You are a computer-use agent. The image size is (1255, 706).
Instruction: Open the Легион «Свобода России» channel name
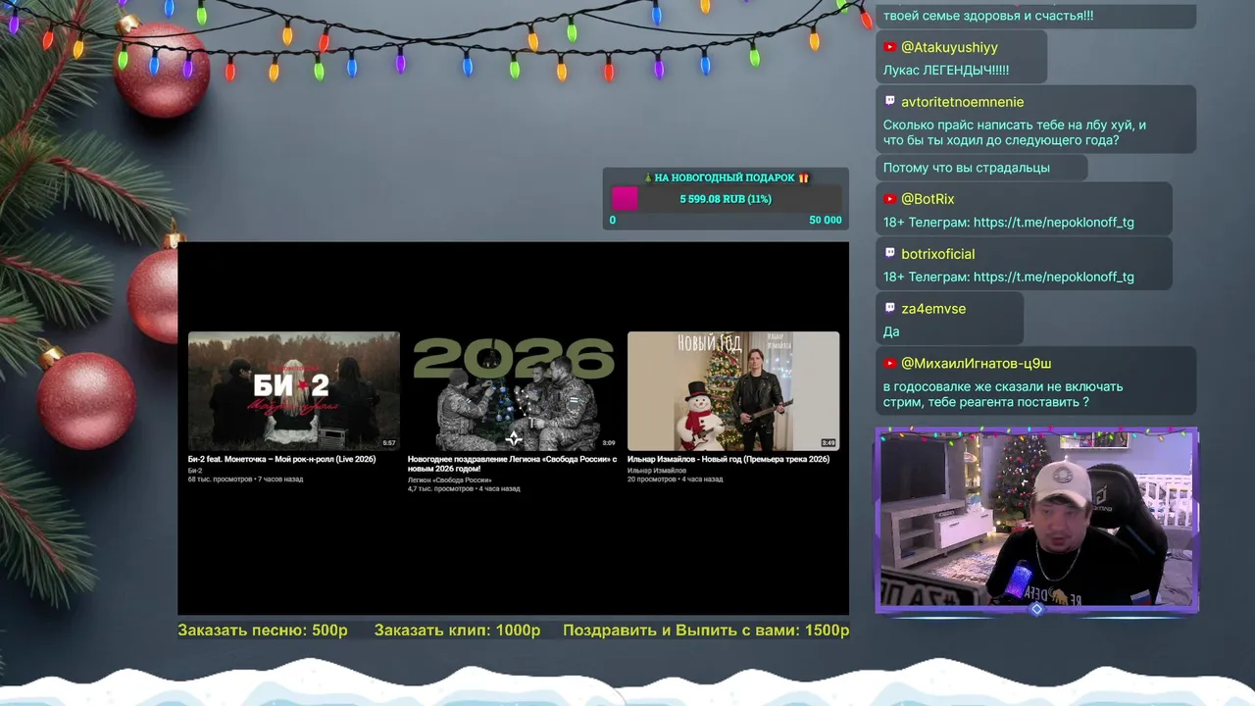[449, 480]
